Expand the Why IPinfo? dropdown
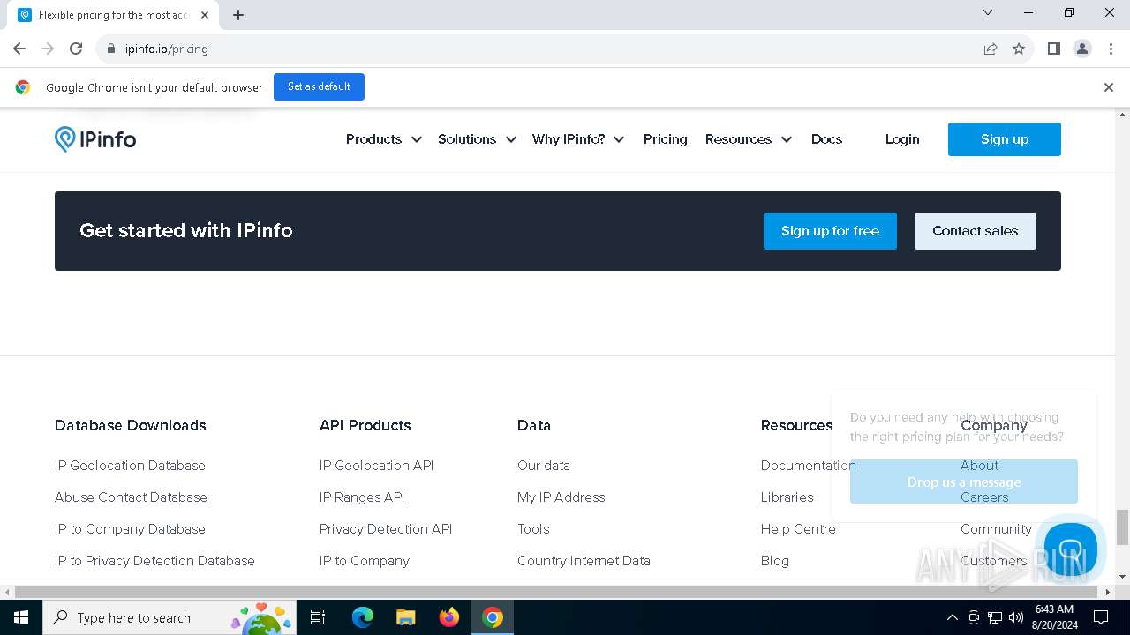Viewport: 1130px width, 635px height. [x=578, y=139]
